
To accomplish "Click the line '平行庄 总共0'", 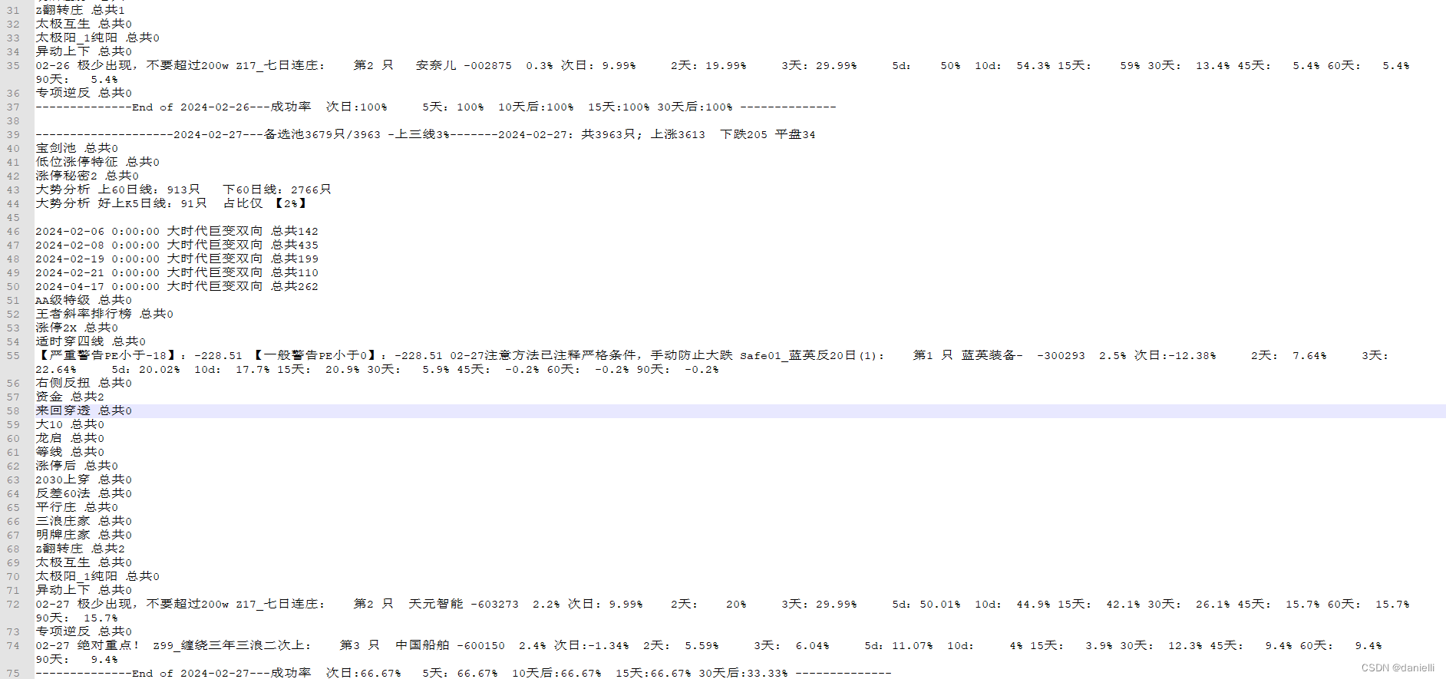I will point(77,507).
